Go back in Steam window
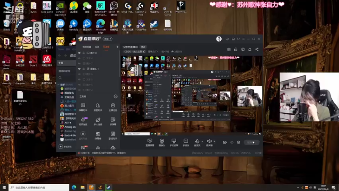Viewport: 339px width, 191px height. click(x=60, y=56)
